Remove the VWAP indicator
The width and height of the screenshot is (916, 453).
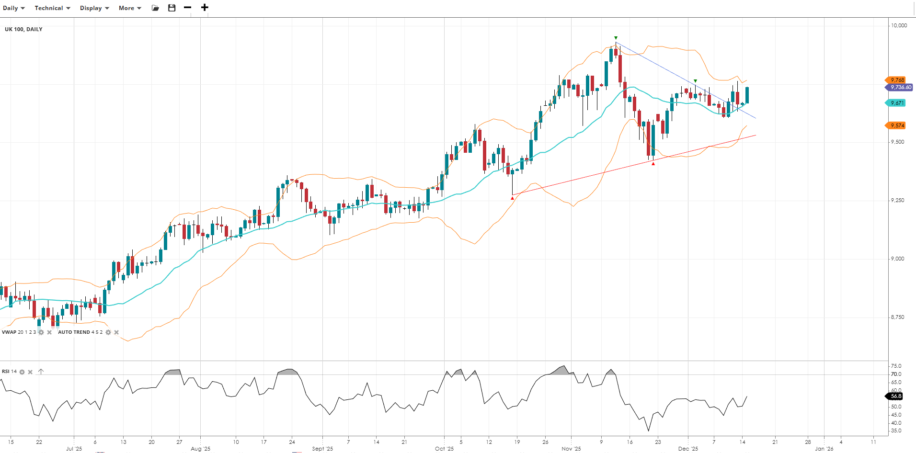click(x=49, y=332)
